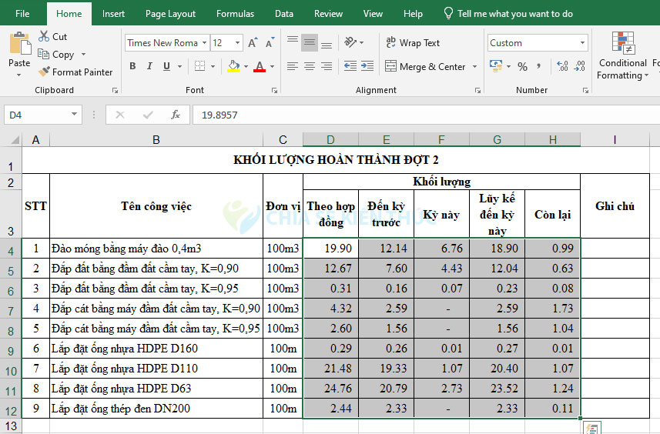Click into the formula bar showing 19.8957
Image resolution: width=660 pixels, height=434 pixels.
(x=426, y=115)
